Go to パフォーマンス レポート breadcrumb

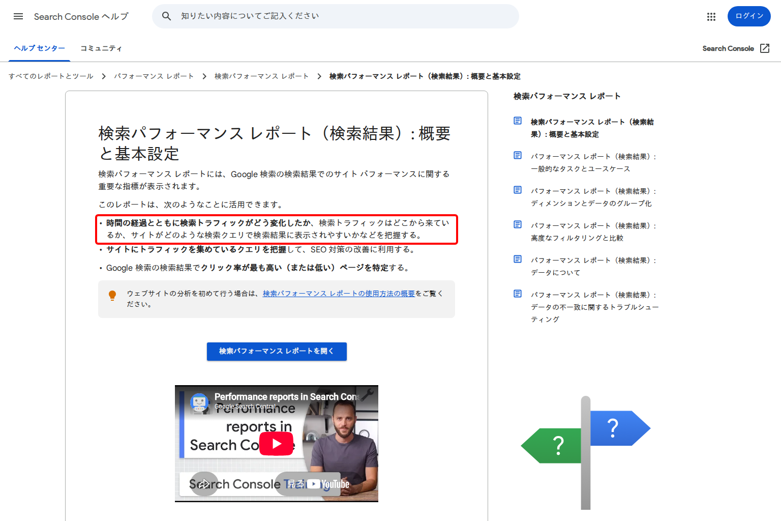coord(154,76)
